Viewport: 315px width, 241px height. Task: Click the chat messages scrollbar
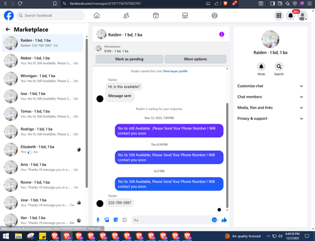point(227,156)
